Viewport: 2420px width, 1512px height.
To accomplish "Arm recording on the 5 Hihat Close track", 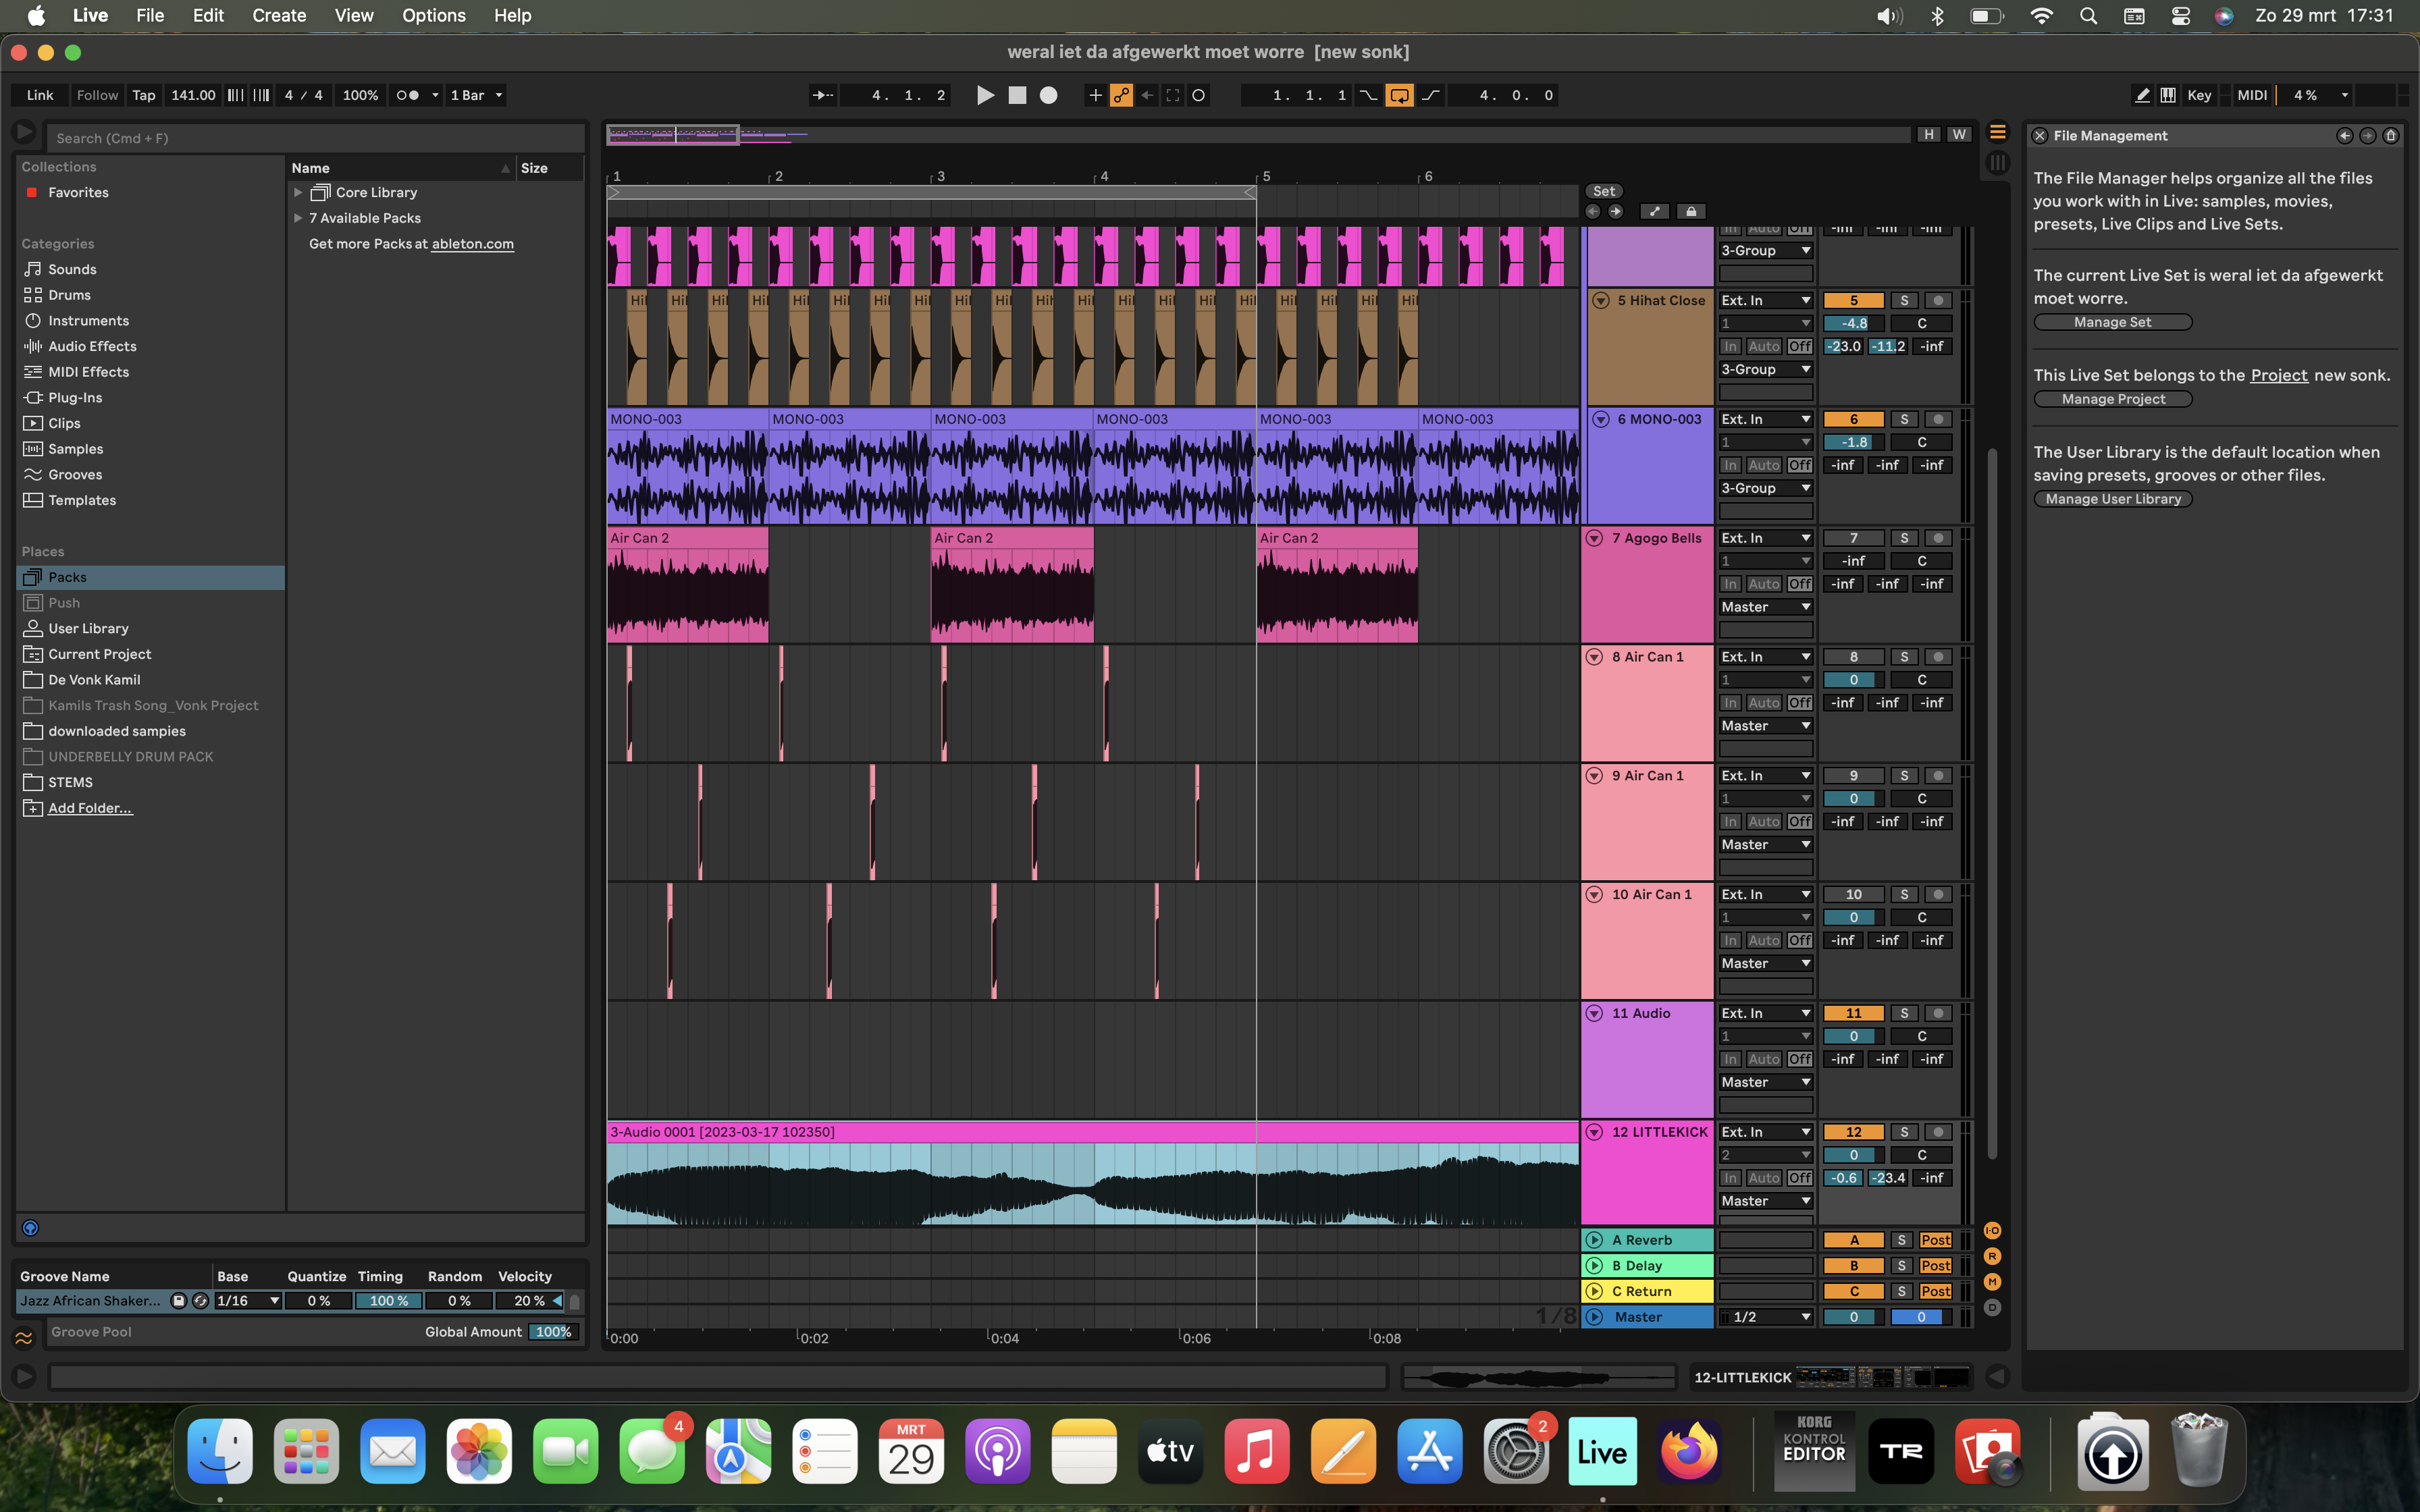I will [1938, 300].
